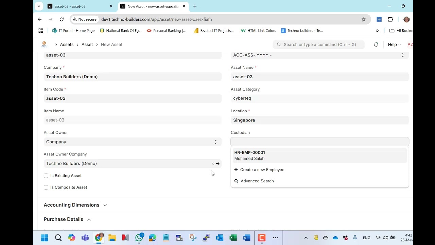This screenshot has height=245, width=435.
Task: Bookmark this page with the star icon
Action: tap(364, 19)
